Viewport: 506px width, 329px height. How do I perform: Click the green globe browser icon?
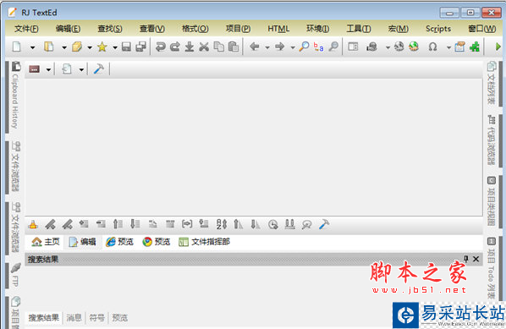coord(414,47)
